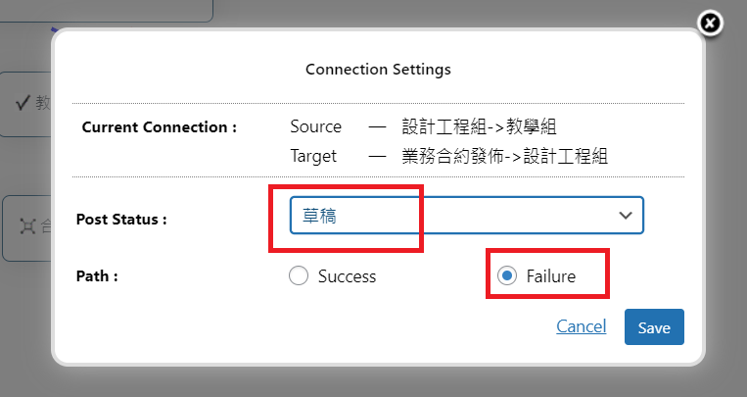Click the merge icon on left node
This screenshot has width=747, height=397.
click(27, 226)
